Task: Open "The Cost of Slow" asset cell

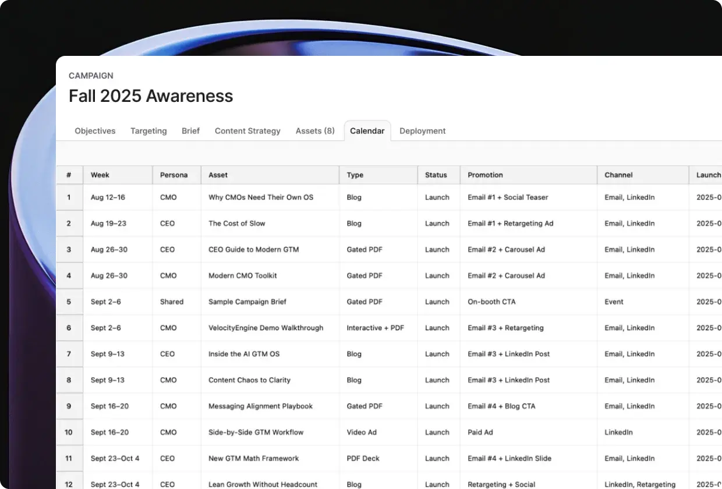Action: pyautogui.click(x=270, y=224)
